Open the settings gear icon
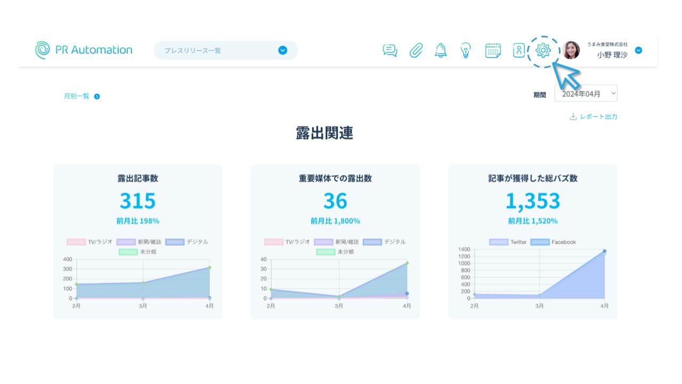682x384 pixels. click(543, 50)
